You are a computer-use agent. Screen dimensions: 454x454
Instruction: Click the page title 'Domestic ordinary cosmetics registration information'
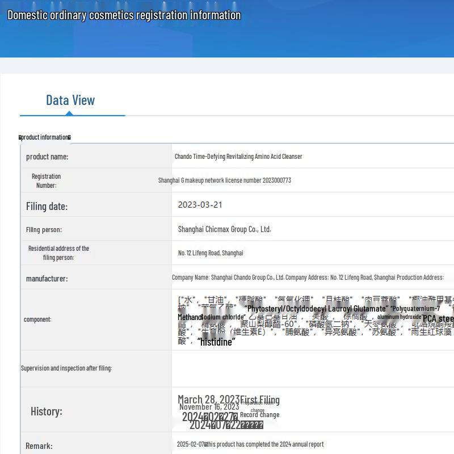[x=124, y=15]
